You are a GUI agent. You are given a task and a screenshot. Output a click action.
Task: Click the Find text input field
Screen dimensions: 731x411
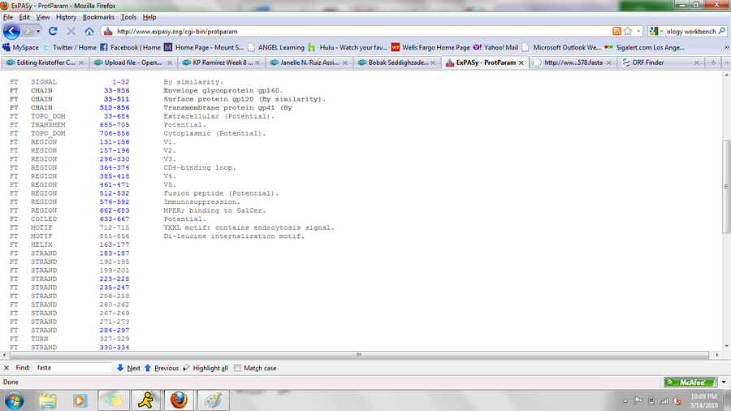(x=72, y=368)
